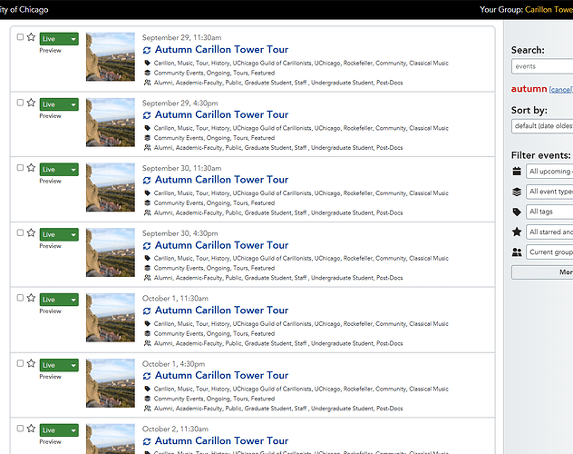Open Autumn Carillon Tower Tour on September 29, 11:30am
Viewport: 573px width, 454px height.
221,49
